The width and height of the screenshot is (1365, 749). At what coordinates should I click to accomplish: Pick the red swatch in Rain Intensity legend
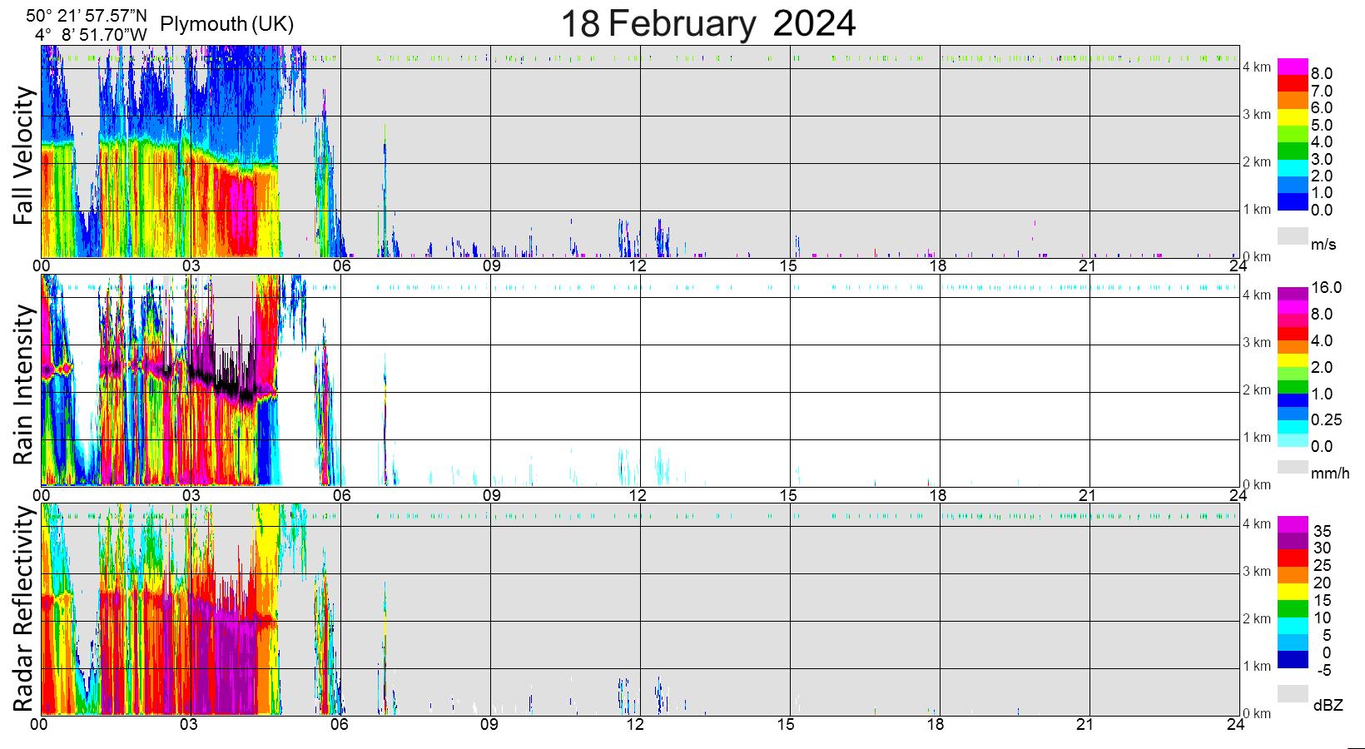(1293, 334)
